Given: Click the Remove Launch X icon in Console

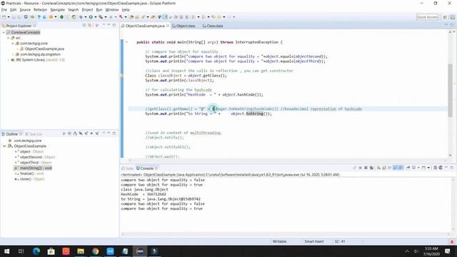Looking at the screenshot, I should click(366, 168).
